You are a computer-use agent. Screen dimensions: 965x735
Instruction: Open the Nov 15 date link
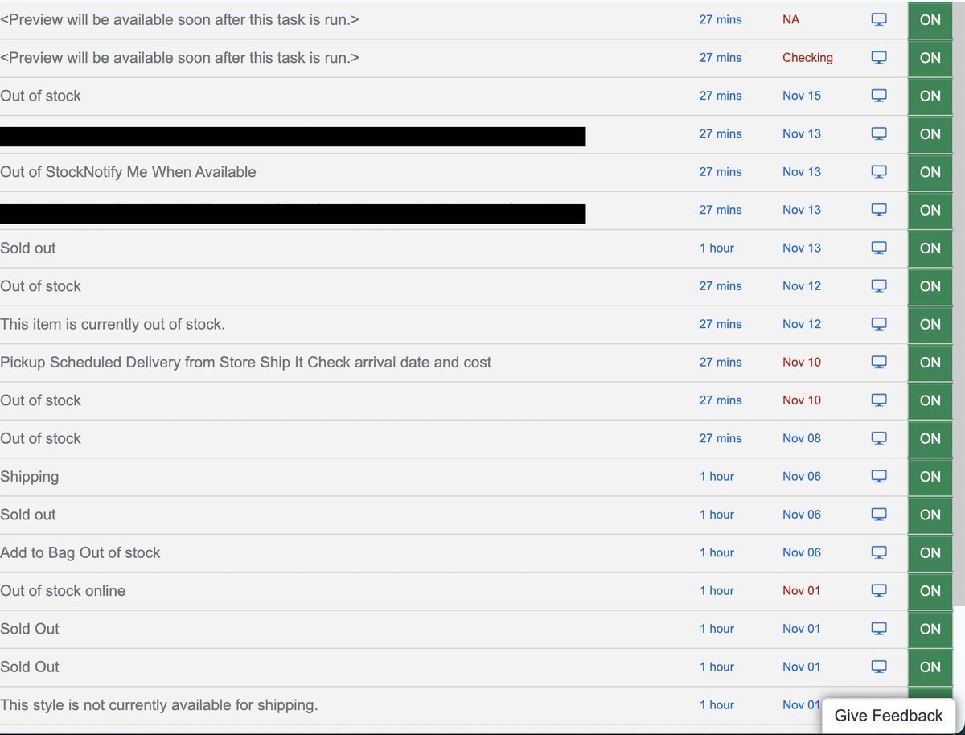802,96
